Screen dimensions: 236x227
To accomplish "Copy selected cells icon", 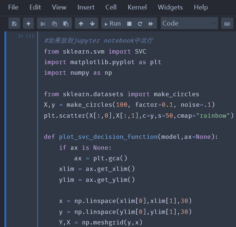I will point(54,23).
